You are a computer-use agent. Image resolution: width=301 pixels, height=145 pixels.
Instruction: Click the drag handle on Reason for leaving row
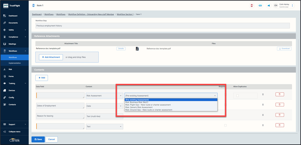tap(263, 115)
